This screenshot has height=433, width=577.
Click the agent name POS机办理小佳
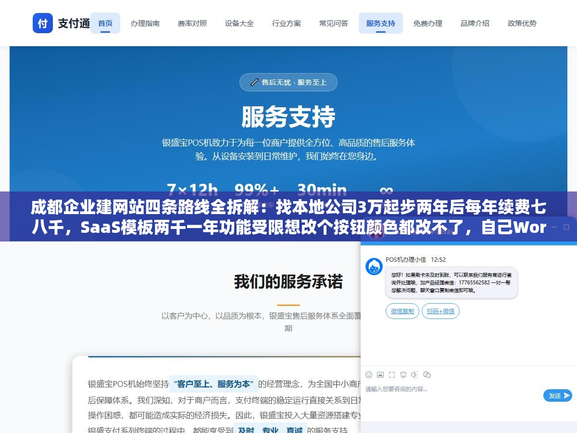coord(406,259)
